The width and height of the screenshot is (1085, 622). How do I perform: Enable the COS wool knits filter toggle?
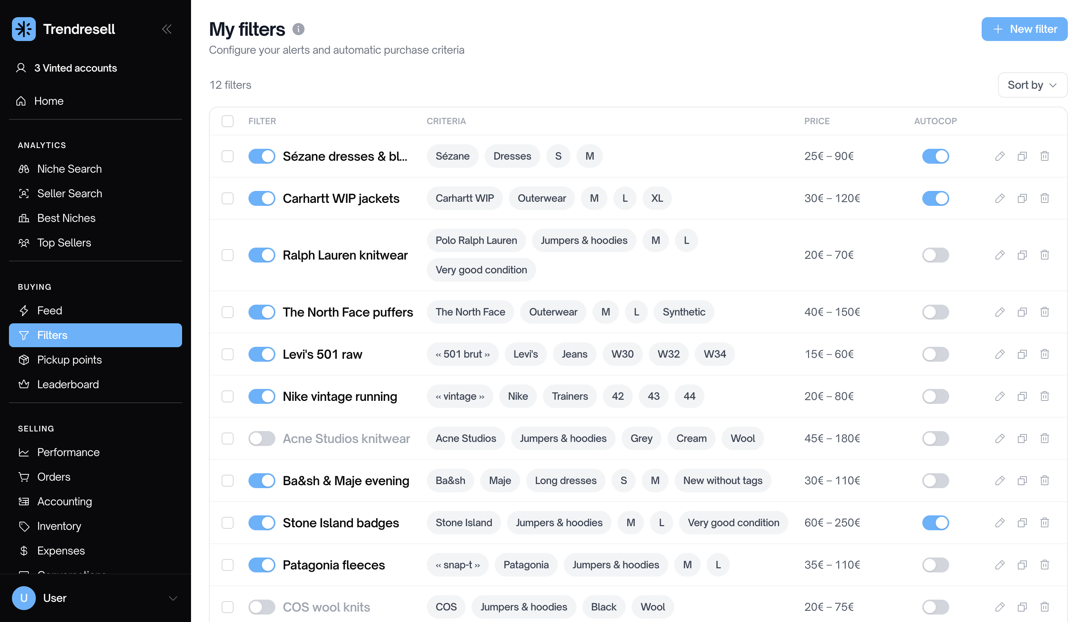[262, 607]
